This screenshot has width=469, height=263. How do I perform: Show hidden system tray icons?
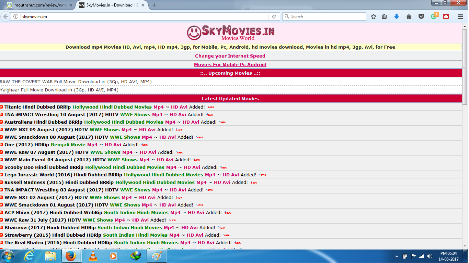[x=397, y=256]
